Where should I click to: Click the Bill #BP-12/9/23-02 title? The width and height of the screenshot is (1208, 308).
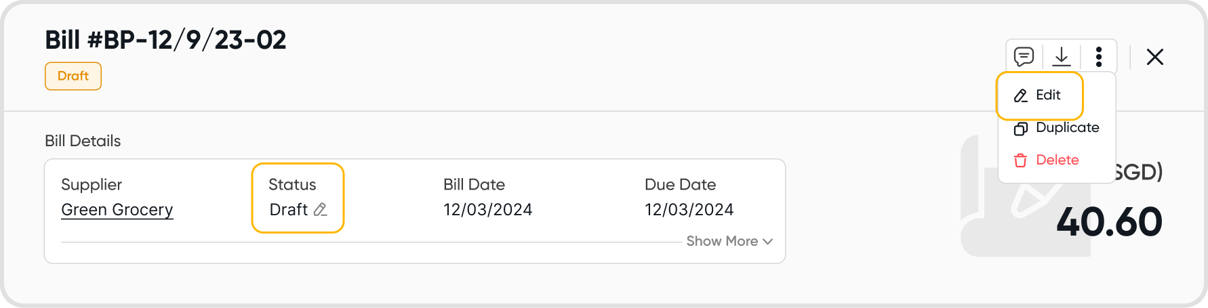[165, 41]
